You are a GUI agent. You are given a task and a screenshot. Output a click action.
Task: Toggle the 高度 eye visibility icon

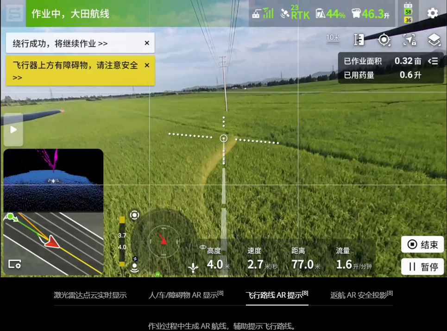(x=202, y=248)
